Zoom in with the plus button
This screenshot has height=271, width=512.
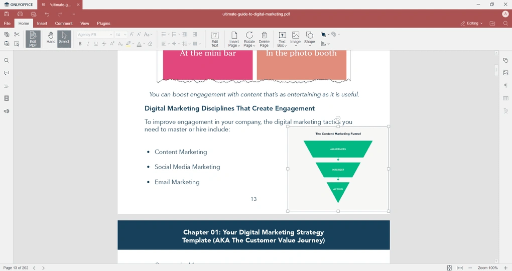point(505,267)
